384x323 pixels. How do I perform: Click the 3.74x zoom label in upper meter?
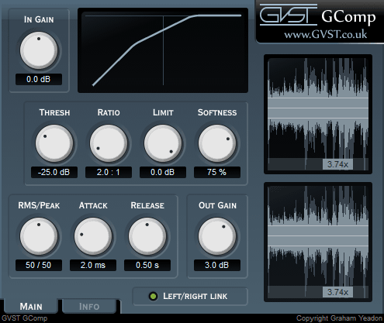coord(337,164)
